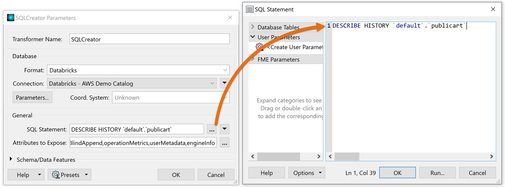Click the Run... button

(x=437, y=173)
